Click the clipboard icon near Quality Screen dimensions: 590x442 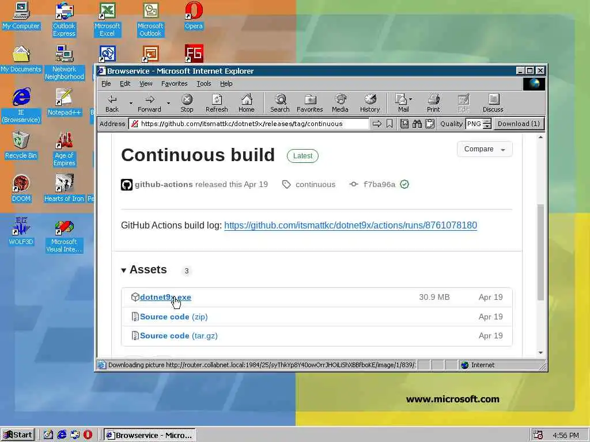[430, 124]
